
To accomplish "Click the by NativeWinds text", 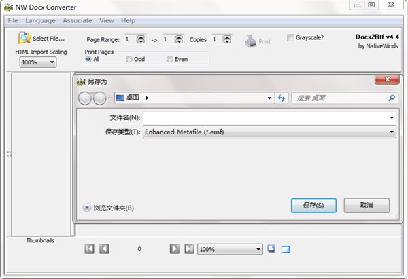I will [378, 46].
